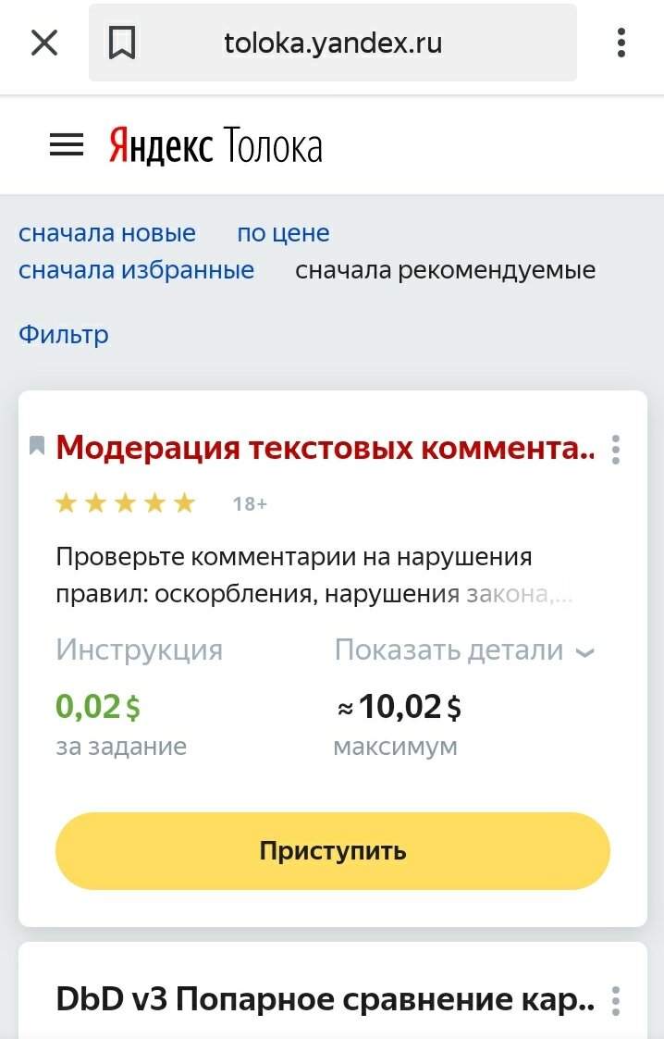Open the browser three-dot menu
Viewport: 664px width, 1039px height.
(x=621, y=43)
